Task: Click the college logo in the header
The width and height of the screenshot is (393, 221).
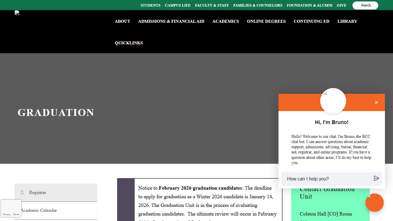Action: point(16,13)
